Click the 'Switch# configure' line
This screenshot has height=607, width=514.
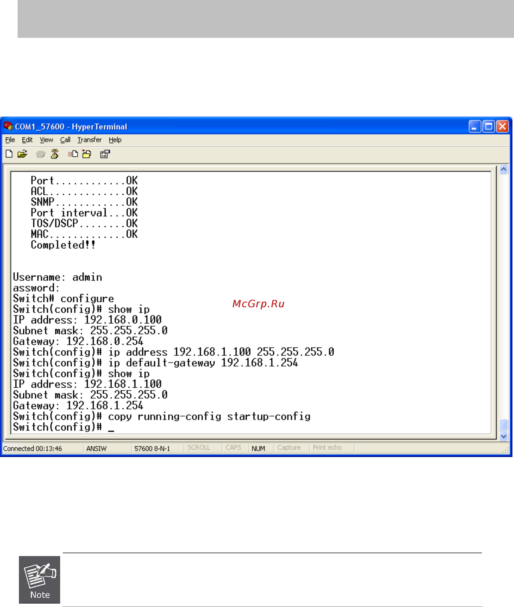[x=64, y=298]
